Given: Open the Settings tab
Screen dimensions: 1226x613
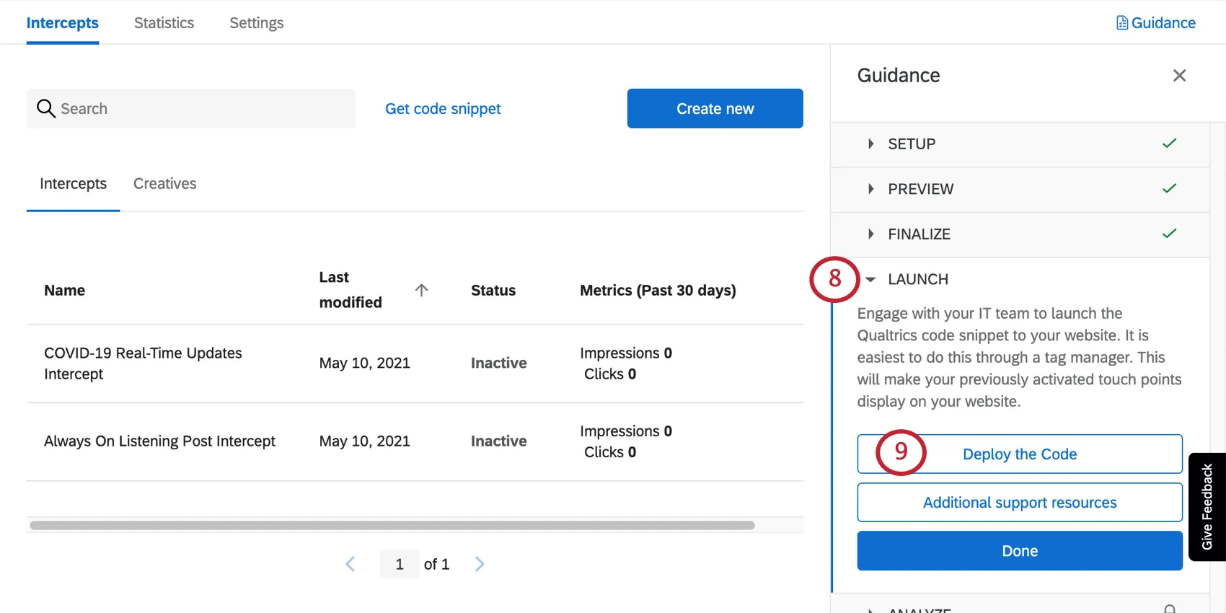Looking at the screenshot, I should pyautogui.click(x=256, y=23).
